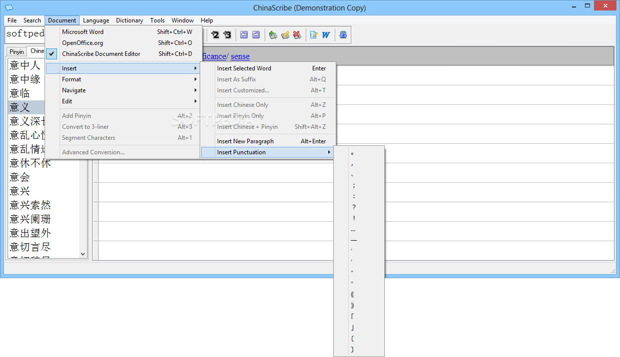Click the ChinaScribe app icon in title bar
Viewport: 620px width, 357px height.
click(9, 7)
